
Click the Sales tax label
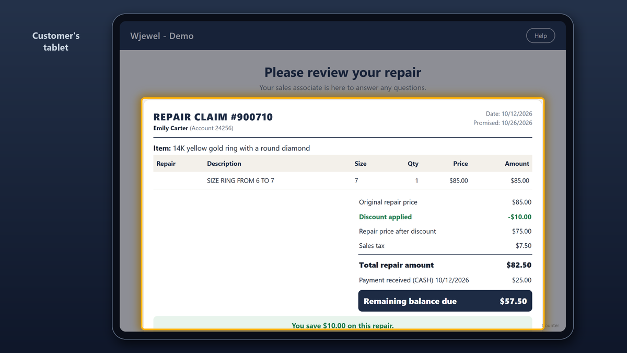371,246
